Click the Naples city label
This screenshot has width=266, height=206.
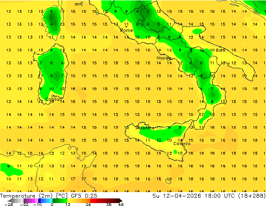(x=164, y=58)
